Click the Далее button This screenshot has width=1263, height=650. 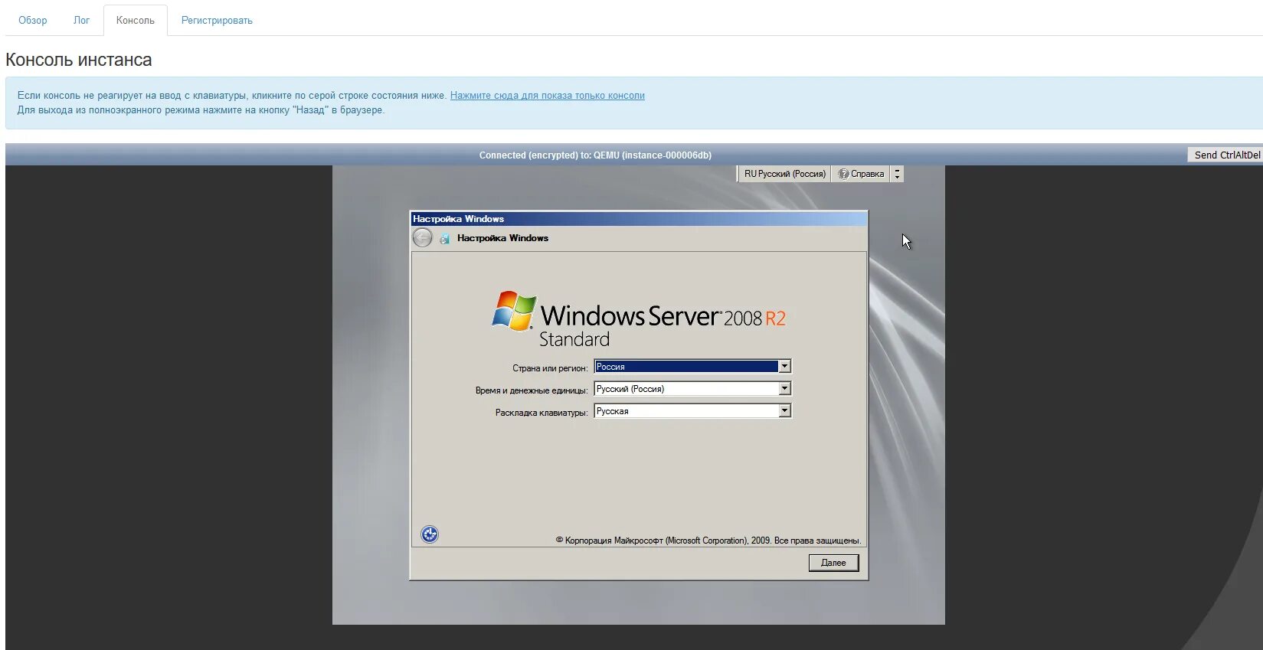click(833, 563)
